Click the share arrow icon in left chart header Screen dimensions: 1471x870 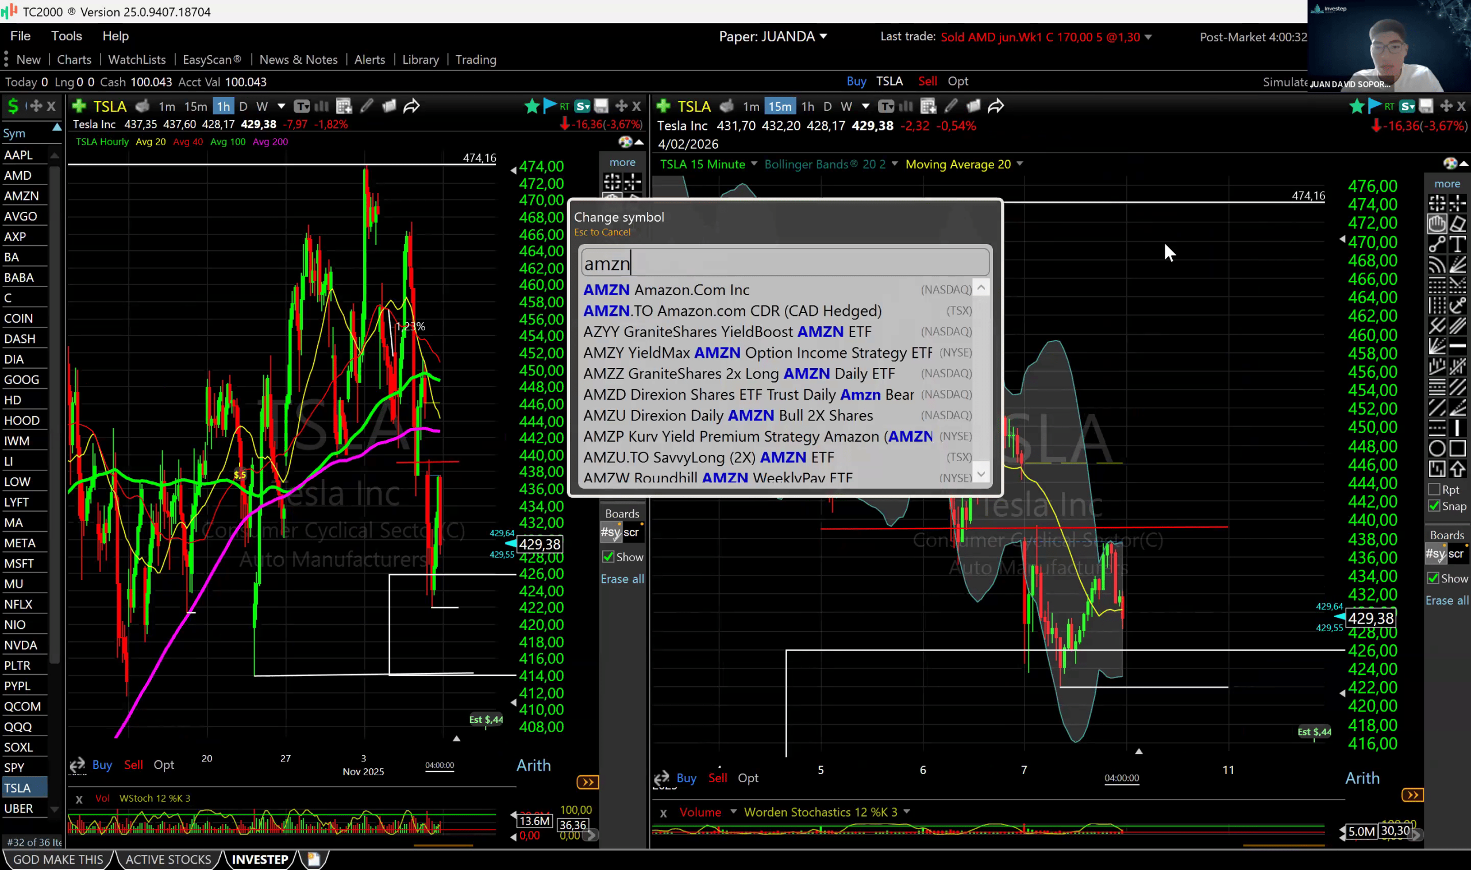[x=412, y=106]
